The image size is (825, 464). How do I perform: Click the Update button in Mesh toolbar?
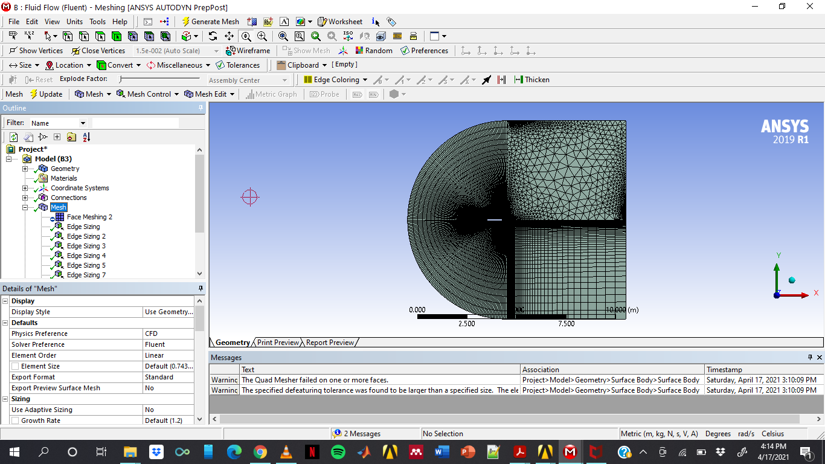click(x=47, y=94)
